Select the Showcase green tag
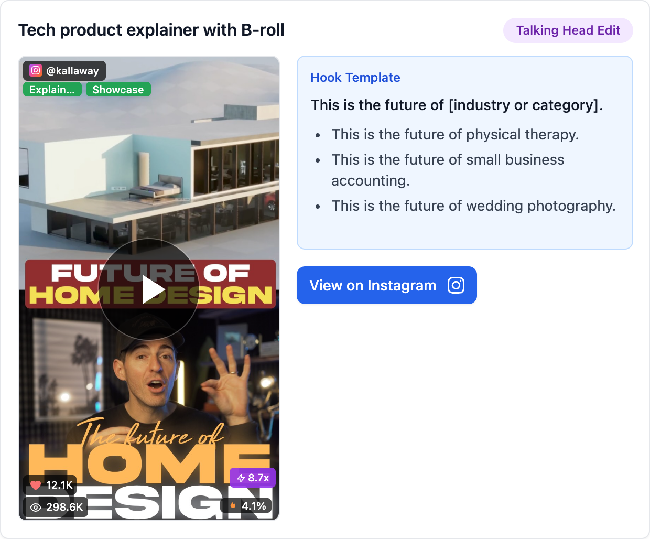The image size is (650, 539). click(118, 89)
